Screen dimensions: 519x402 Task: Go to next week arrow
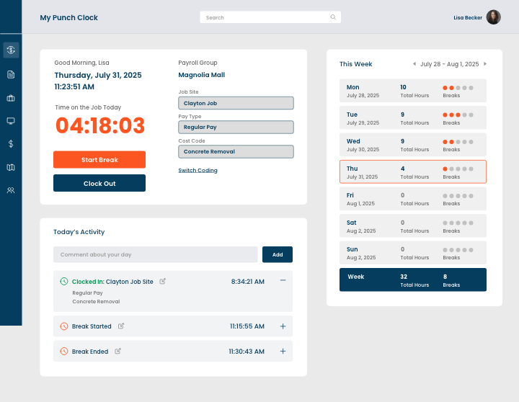(485, 64)
